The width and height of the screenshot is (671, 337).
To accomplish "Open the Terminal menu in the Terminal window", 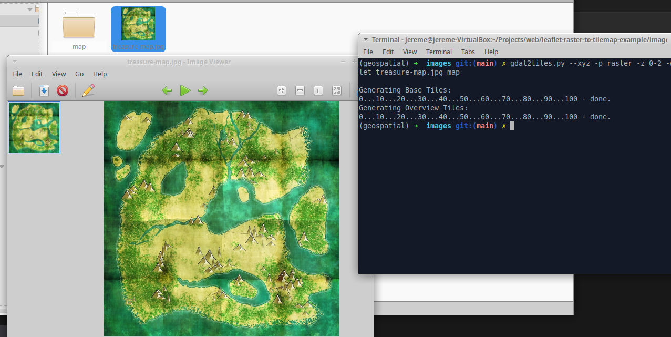I will (439, 52).
